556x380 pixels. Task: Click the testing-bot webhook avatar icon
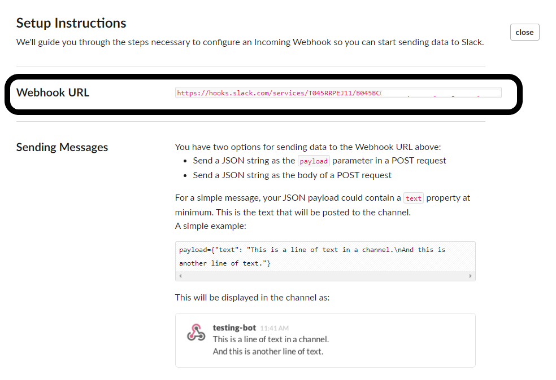click(x=196, y=333)
